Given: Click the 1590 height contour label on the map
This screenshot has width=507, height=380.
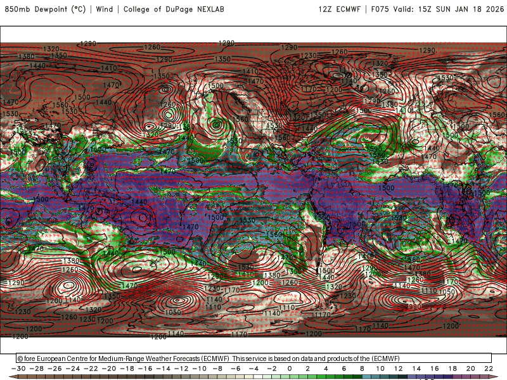Looking at the screenshot, I should coord(375,149).
